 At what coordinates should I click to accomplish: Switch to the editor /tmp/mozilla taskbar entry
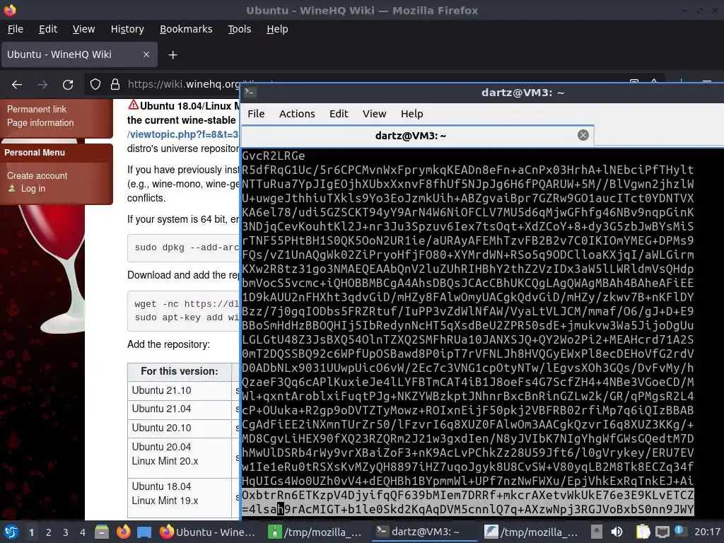coord(532,532)
